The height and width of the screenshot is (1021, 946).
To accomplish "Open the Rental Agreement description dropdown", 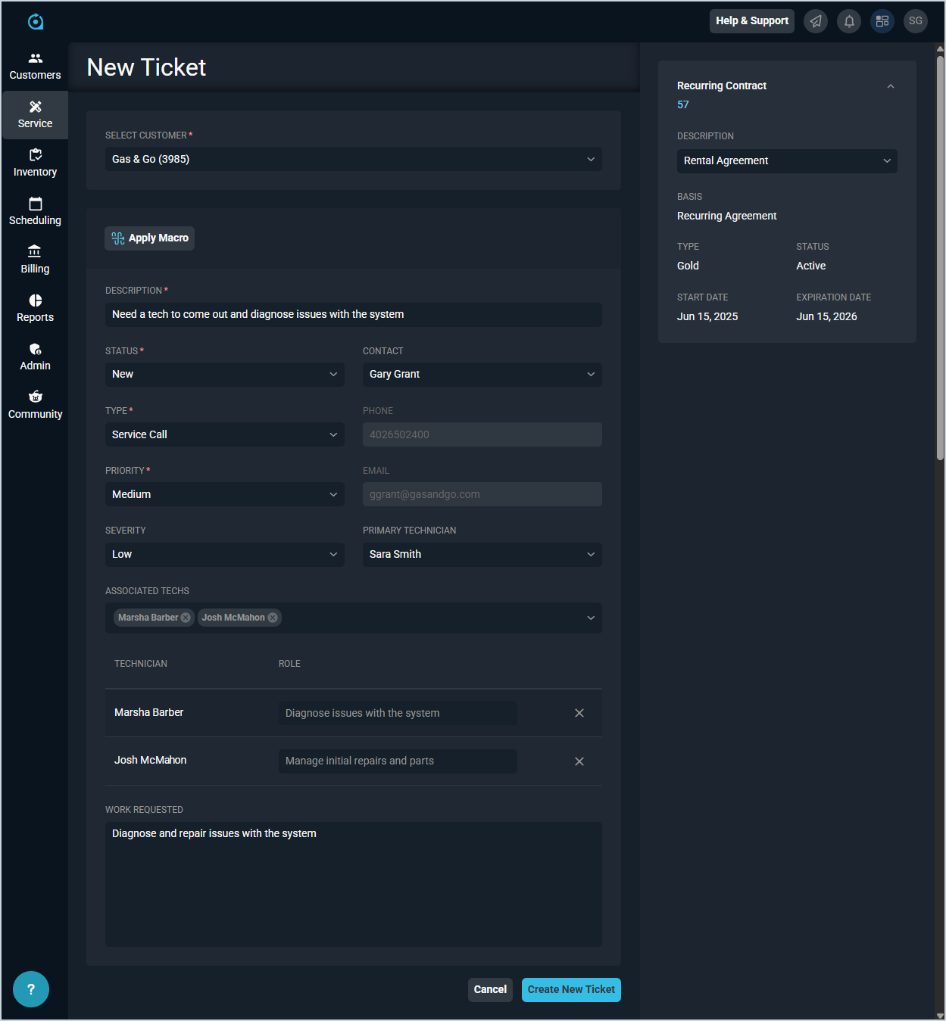I will [x=787, y=160].
